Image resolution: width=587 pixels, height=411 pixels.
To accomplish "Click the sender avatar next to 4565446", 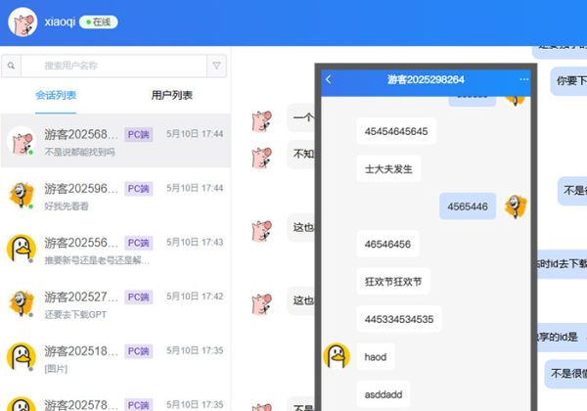I will tap(516, 206).
